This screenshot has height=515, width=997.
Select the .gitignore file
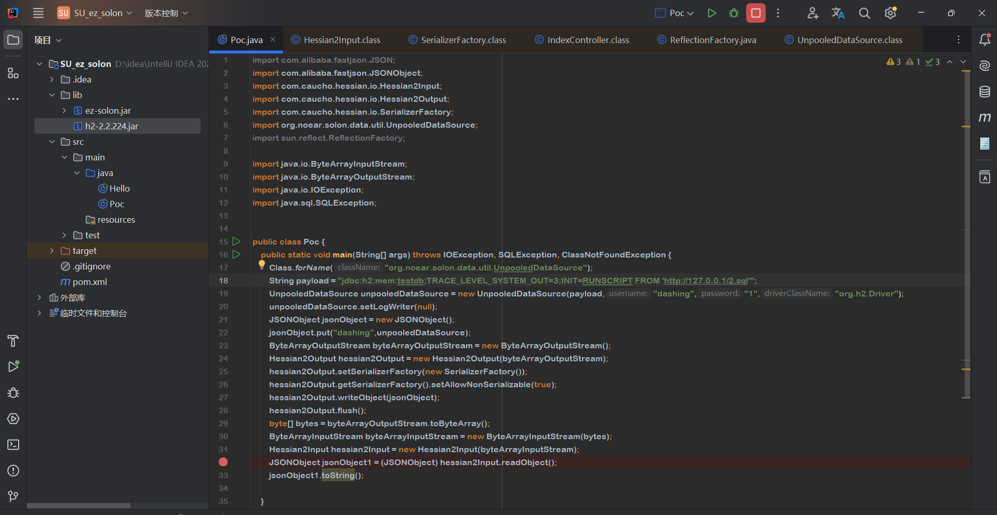(86, 266)
